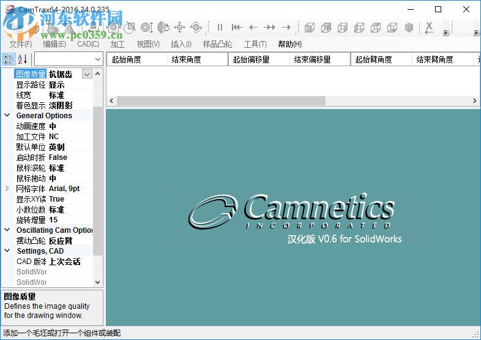Open the 样品凸轮 menu
Image resolution: width=481 pixels, height=340 pixels.
217,44
